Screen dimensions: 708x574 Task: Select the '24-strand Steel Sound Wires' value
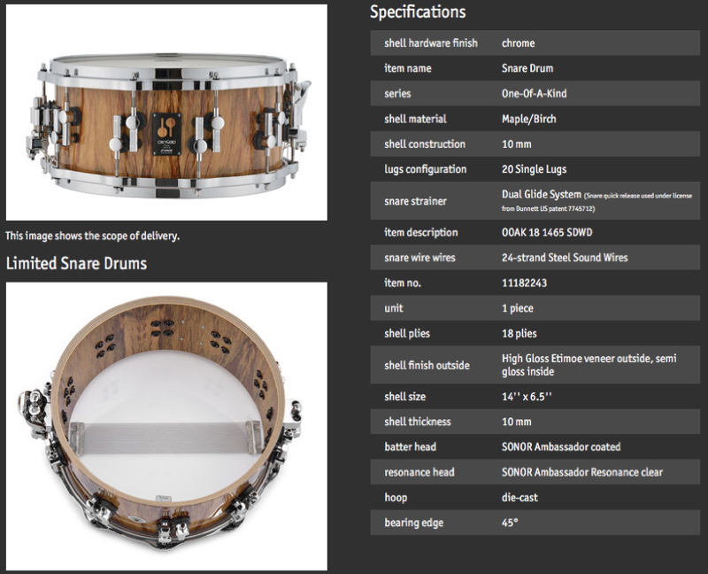point(565,258)
